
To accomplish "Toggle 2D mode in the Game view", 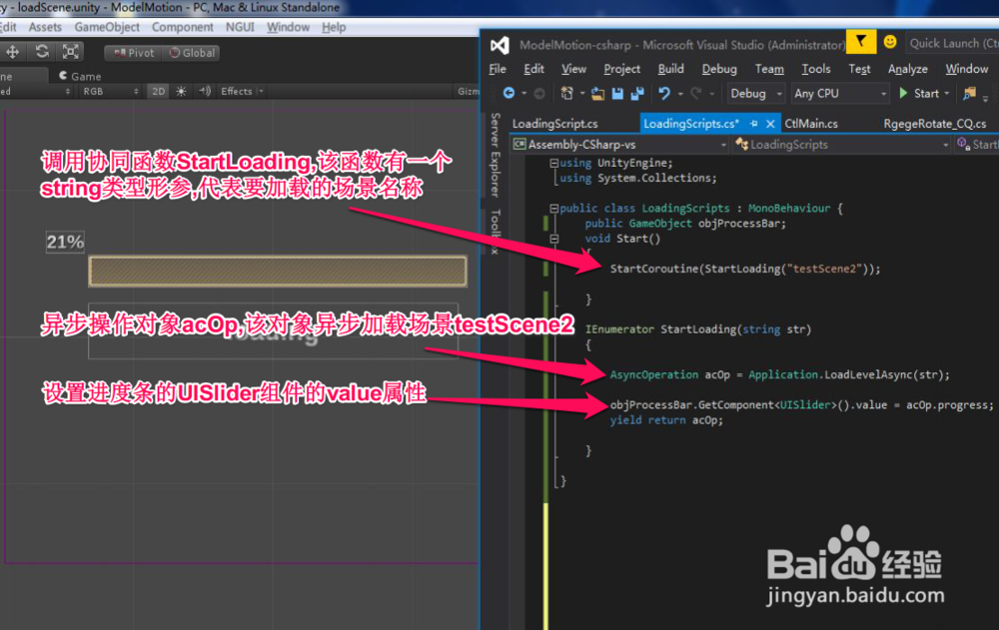I will [157, 91].
